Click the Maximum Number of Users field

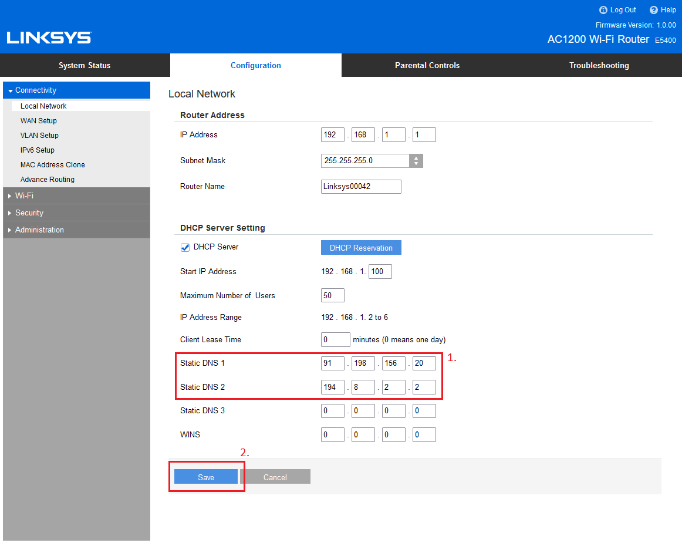333,295
